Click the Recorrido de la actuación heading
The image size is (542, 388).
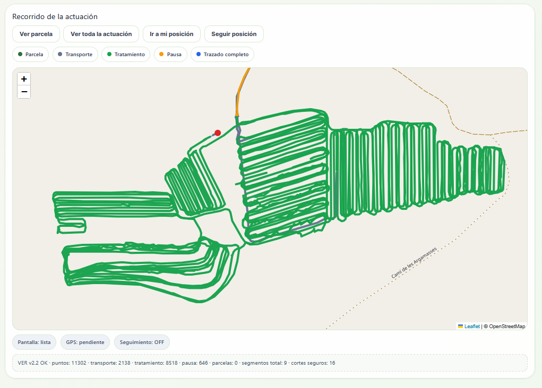point(55,16)
